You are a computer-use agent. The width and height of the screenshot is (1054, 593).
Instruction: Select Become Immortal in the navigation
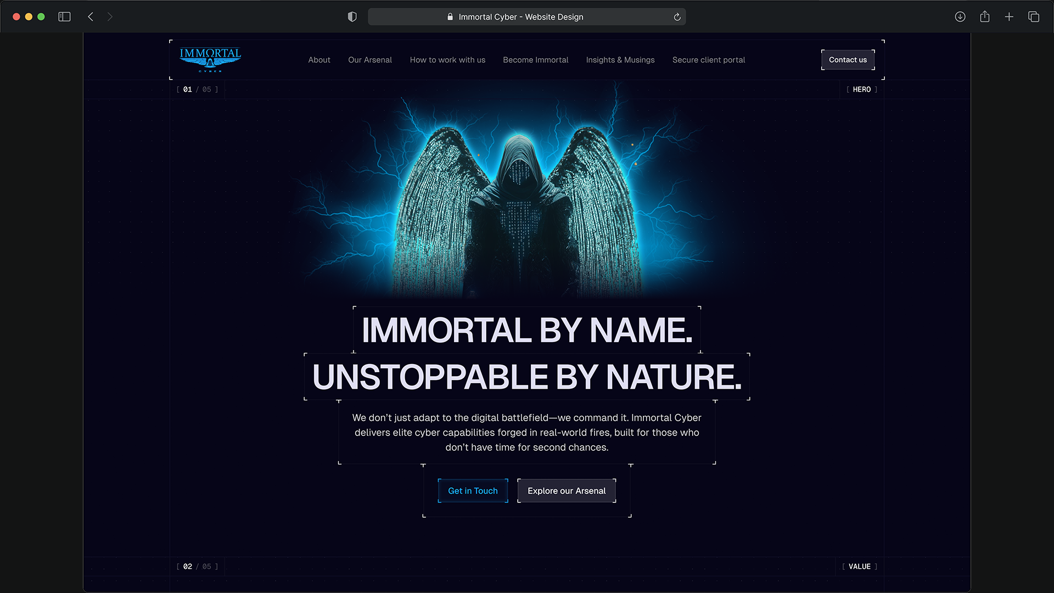tap(535, 60)
